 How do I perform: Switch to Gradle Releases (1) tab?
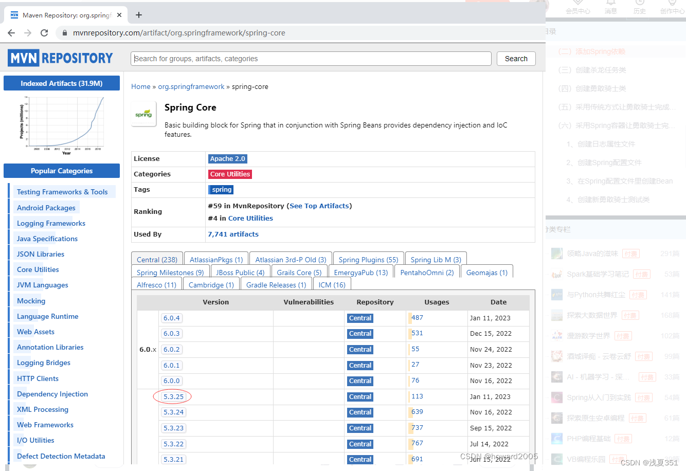tap(276, 285)
